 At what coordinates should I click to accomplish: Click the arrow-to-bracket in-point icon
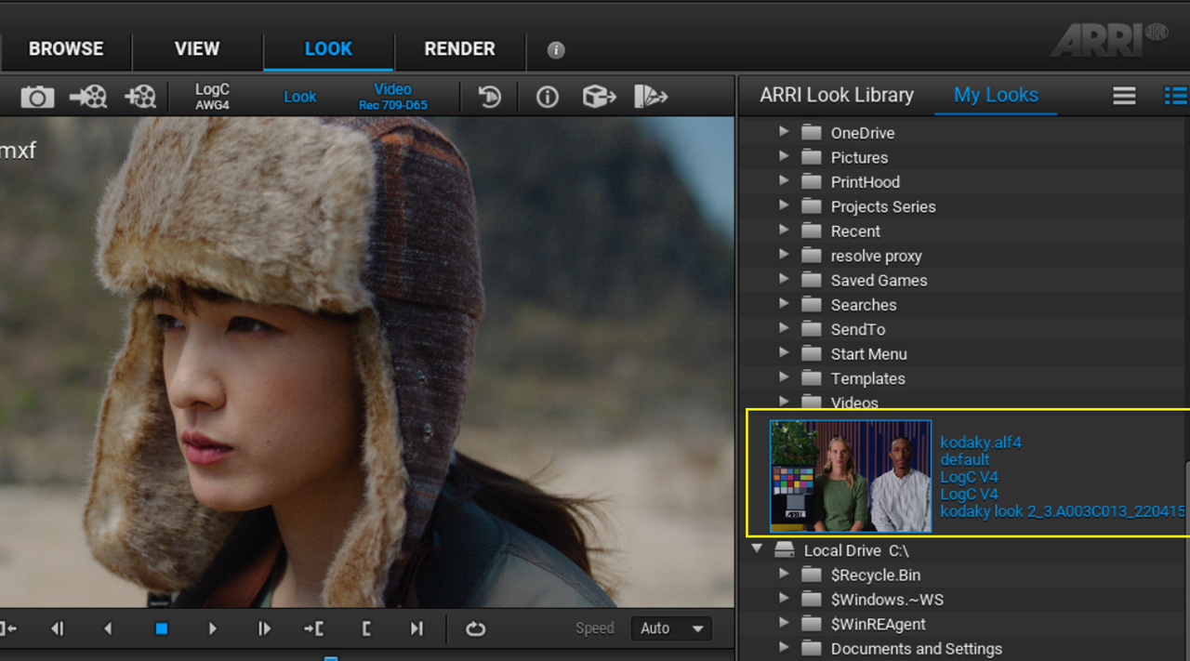click(x=314, y=628)
